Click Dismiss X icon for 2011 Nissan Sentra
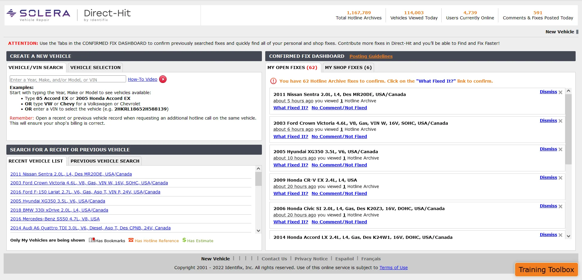This screenshot has height=280, width=582. click(x=560, y=92)
